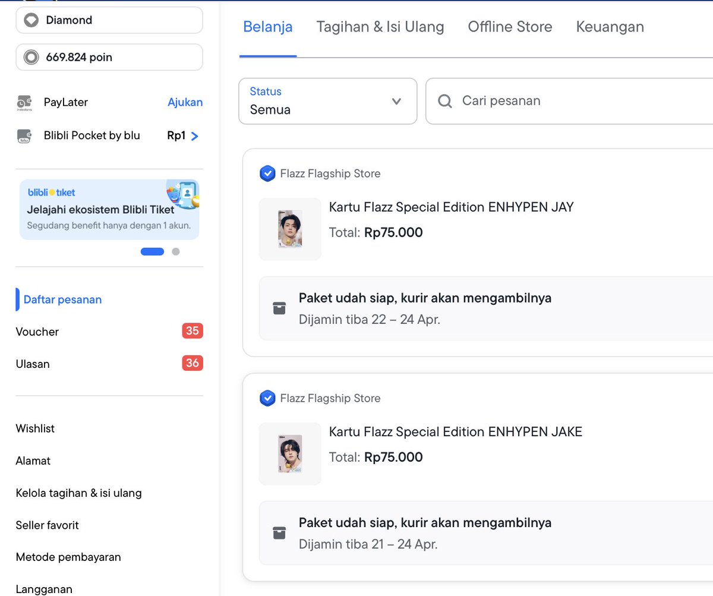Click the Blibli Pocket wallet icon

point(24,136)
